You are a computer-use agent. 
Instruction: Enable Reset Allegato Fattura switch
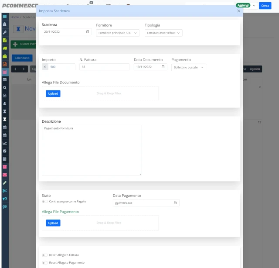44,255
